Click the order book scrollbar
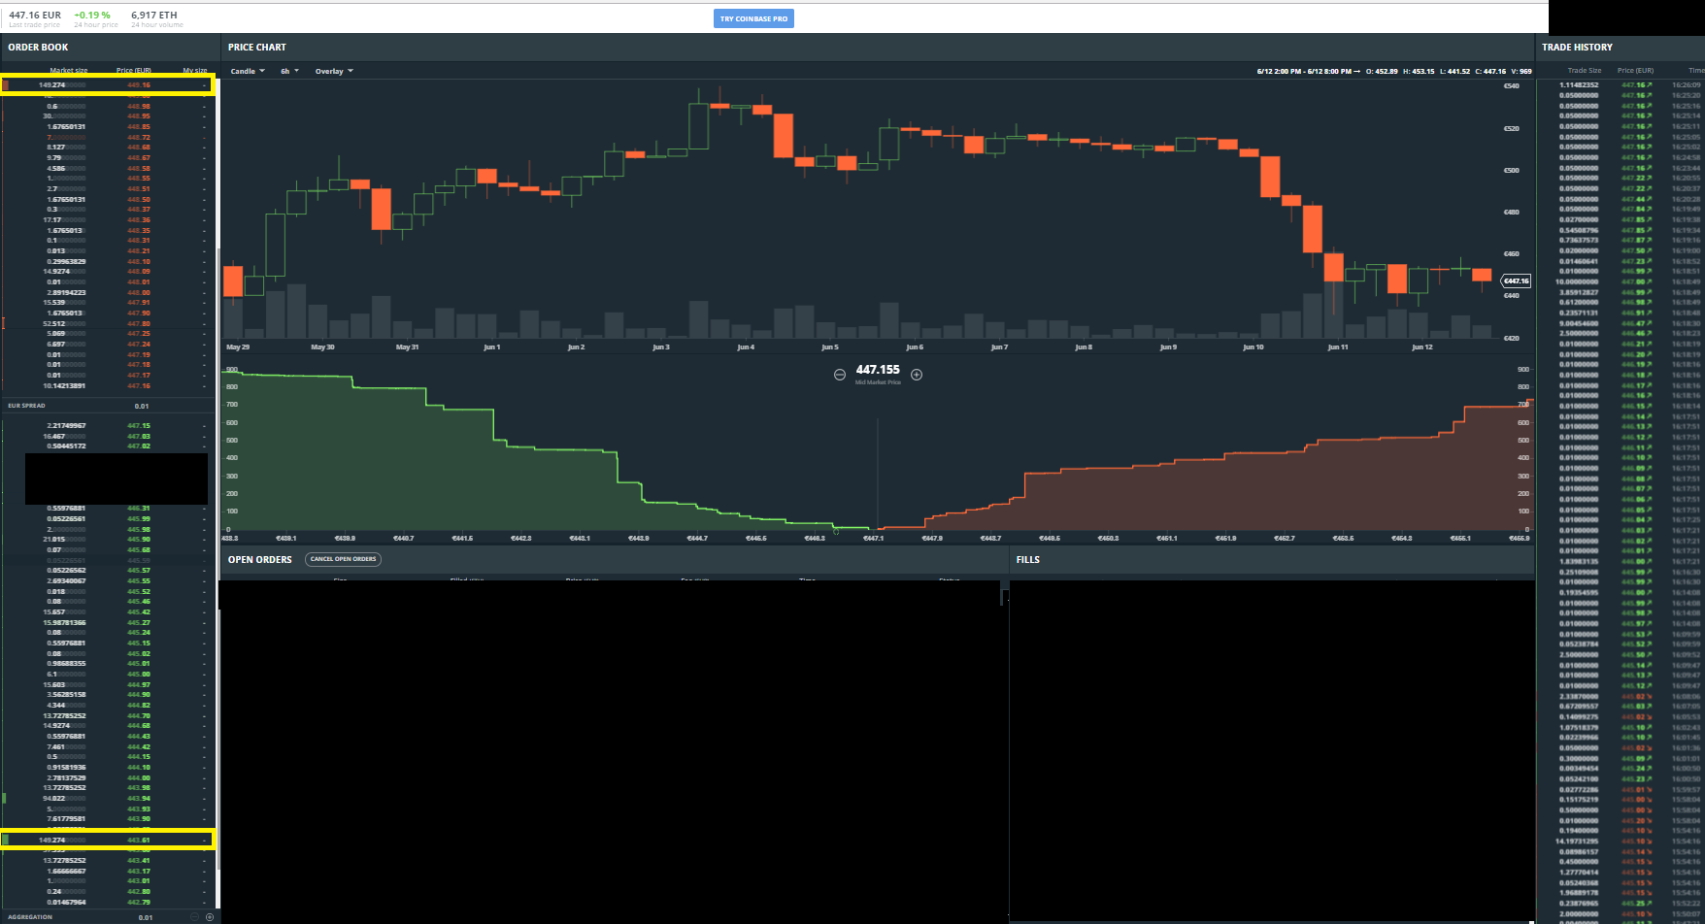This screenshot has height=924, width=1705. 218,495
